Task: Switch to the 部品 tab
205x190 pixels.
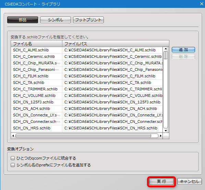Action: point(23,20)
